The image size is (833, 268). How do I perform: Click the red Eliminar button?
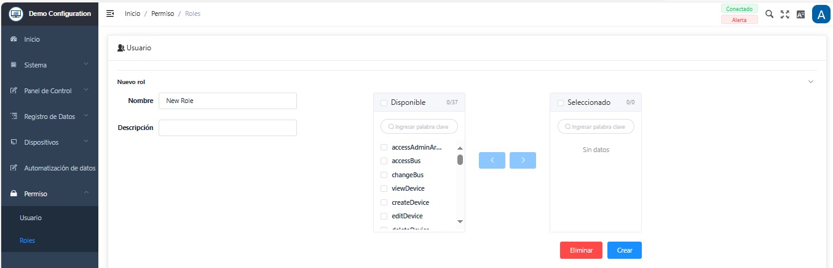pyautogui.click(x=581, y=250)
